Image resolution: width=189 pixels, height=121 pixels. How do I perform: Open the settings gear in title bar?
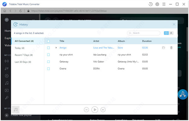tap(157, 4)
